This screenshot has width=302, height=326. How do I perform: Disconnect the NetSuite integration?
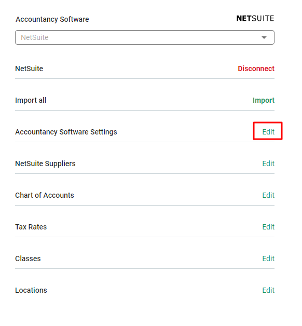click(x=256, y=69)
